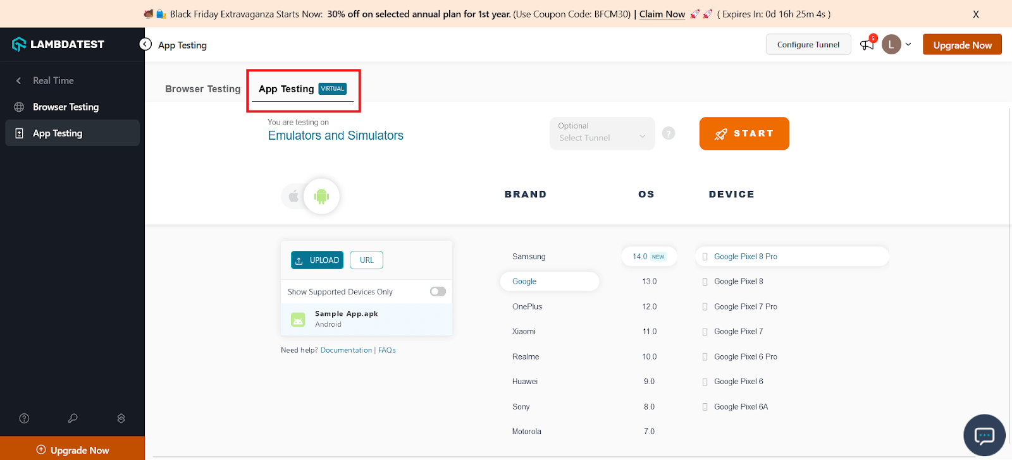Image resolution: width=1012 pixels, height=460 pixels.
Task: Select Sample App.apk
Action: (367, 319)
